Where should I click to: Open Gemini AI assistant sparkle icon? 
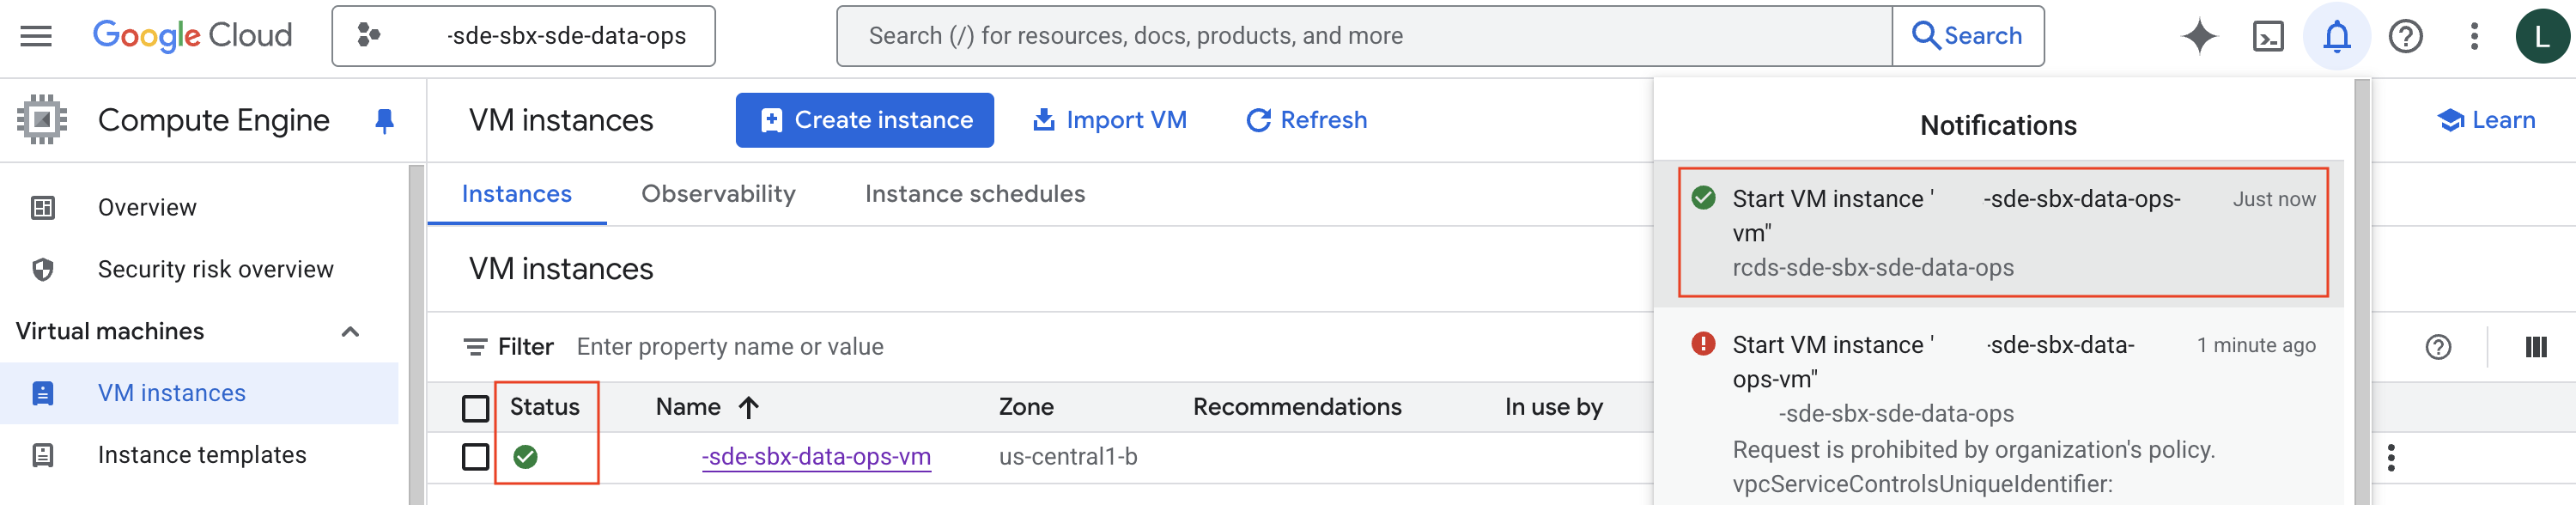[x=2198, y=36]
